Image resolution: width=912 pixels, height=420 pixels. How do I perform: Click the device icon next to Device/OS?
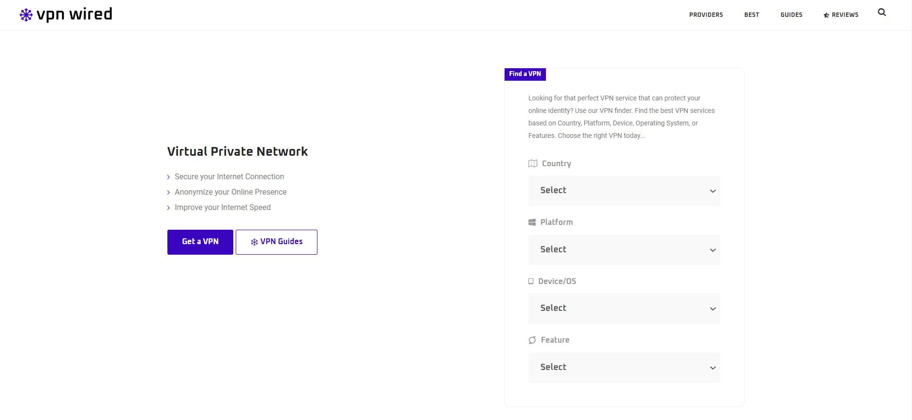tap(531, 281)
